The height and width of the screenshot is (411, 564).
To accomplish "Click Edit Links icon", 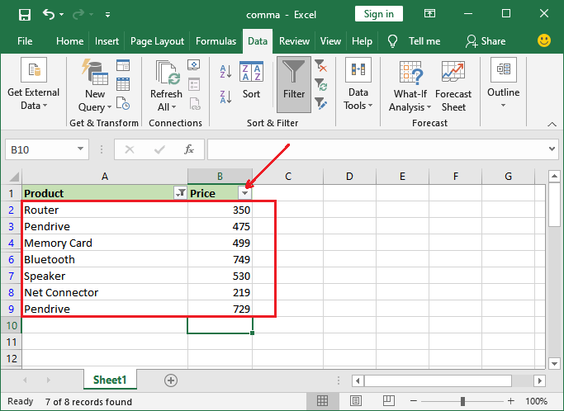I will coord(194,103).
